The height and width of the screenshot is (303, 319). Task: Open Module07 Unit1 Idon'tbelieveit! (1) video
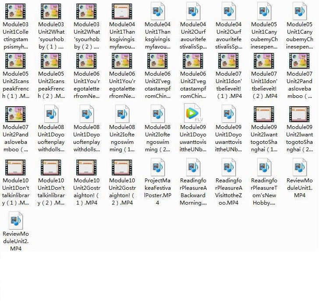pyautogui.click(x=228, y=61)
